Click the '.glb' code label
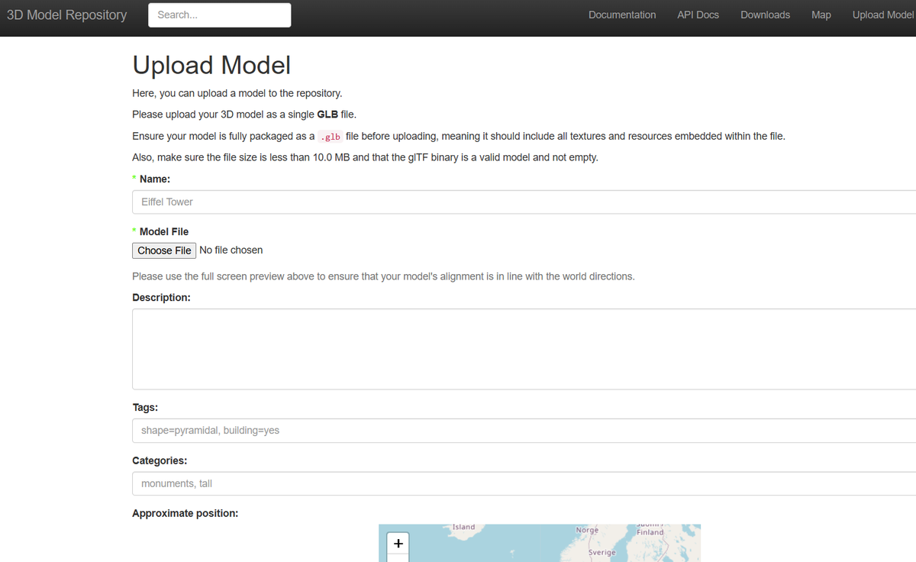 (330, 137)
